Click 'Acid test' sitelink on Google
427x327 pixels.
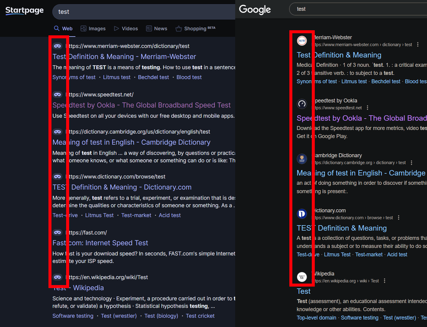tap(397, 255)
